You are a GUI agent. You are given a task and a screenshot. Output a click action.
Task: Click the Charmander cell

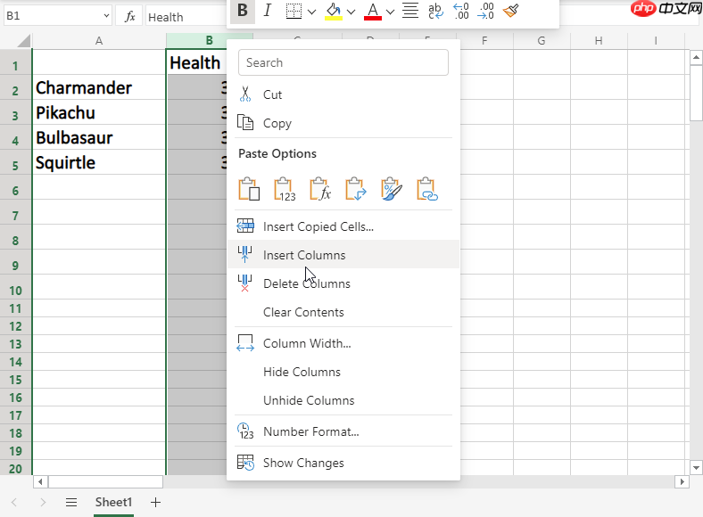[99, 87]
